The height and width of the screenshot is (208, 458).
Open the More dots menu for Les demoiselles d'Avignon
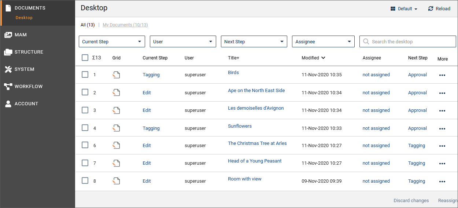coord(442,111)
